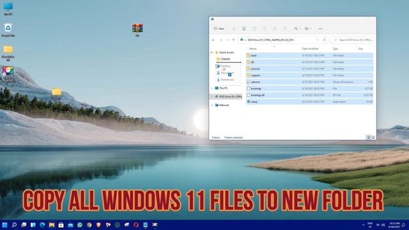Viewport: 409px width, 230px height.
Task: Click the Cut scissors icon in toolbar
Action: click(234, 28)
